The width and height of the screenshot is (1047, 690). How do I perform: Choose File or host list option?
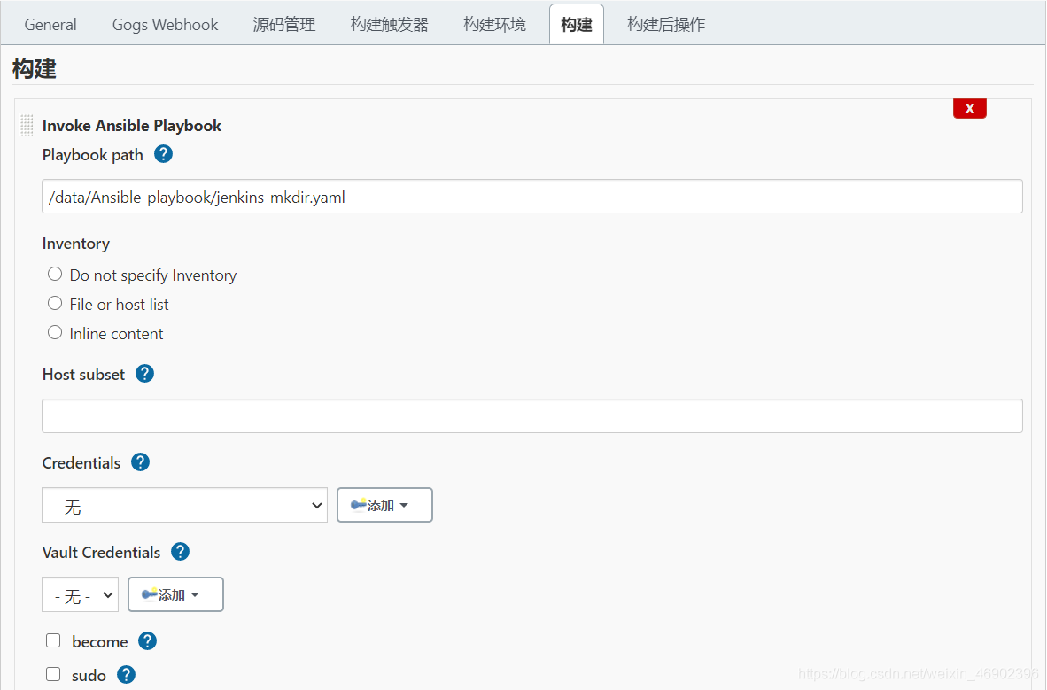(55, 304)
